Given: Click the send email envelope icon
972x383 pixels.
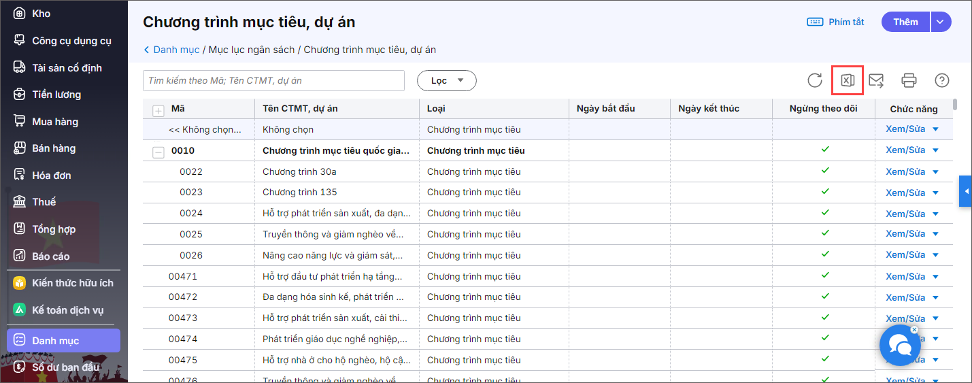Looking at the screenshot, I should pos(876,80).
